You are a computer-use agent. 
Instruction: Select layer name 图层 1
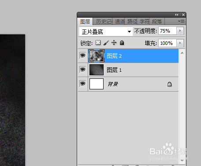coord(114,70)
